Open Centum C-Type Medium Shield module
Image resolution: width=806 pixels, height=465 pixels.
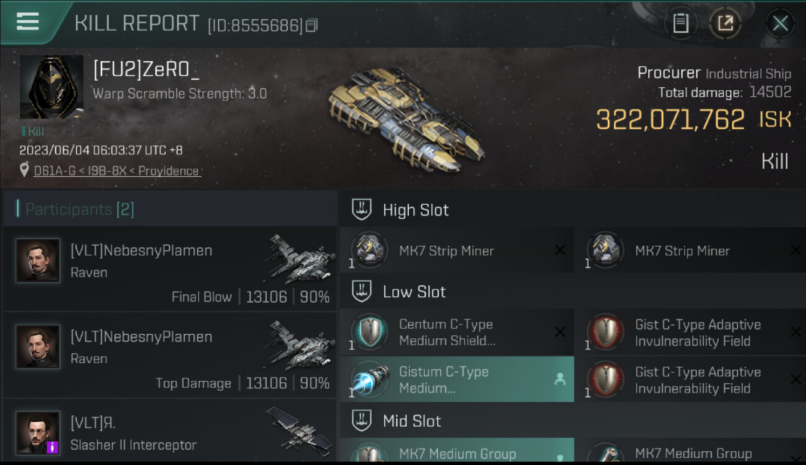[456, 332]
